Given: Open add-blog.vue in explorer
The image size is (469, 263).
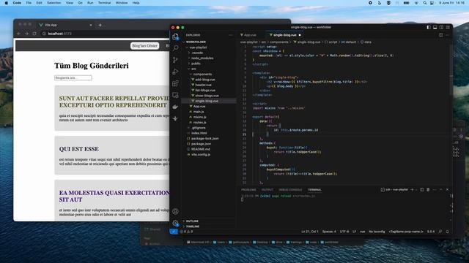Looking at the screenshot, I should (205, 80).
